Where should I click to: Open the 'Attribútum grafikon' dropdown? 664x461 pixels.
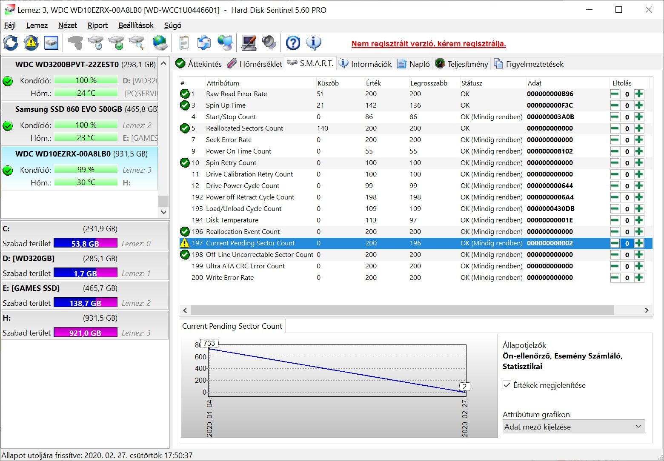coord(573,427)
